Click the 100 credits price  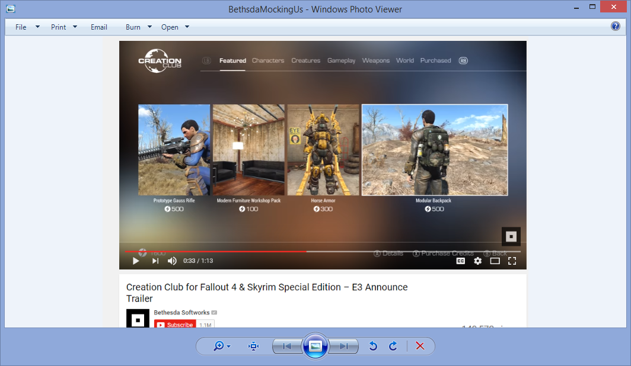248,209
